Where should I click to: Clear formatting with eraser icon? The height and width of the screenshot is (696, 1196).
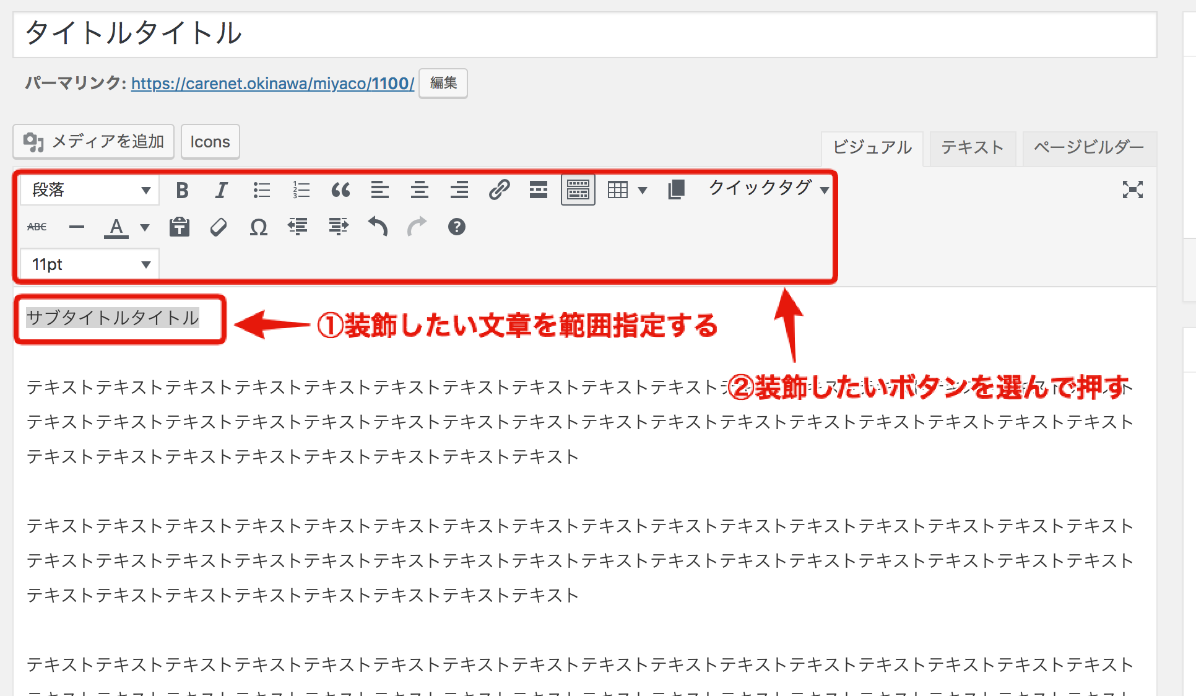[219, 227]
